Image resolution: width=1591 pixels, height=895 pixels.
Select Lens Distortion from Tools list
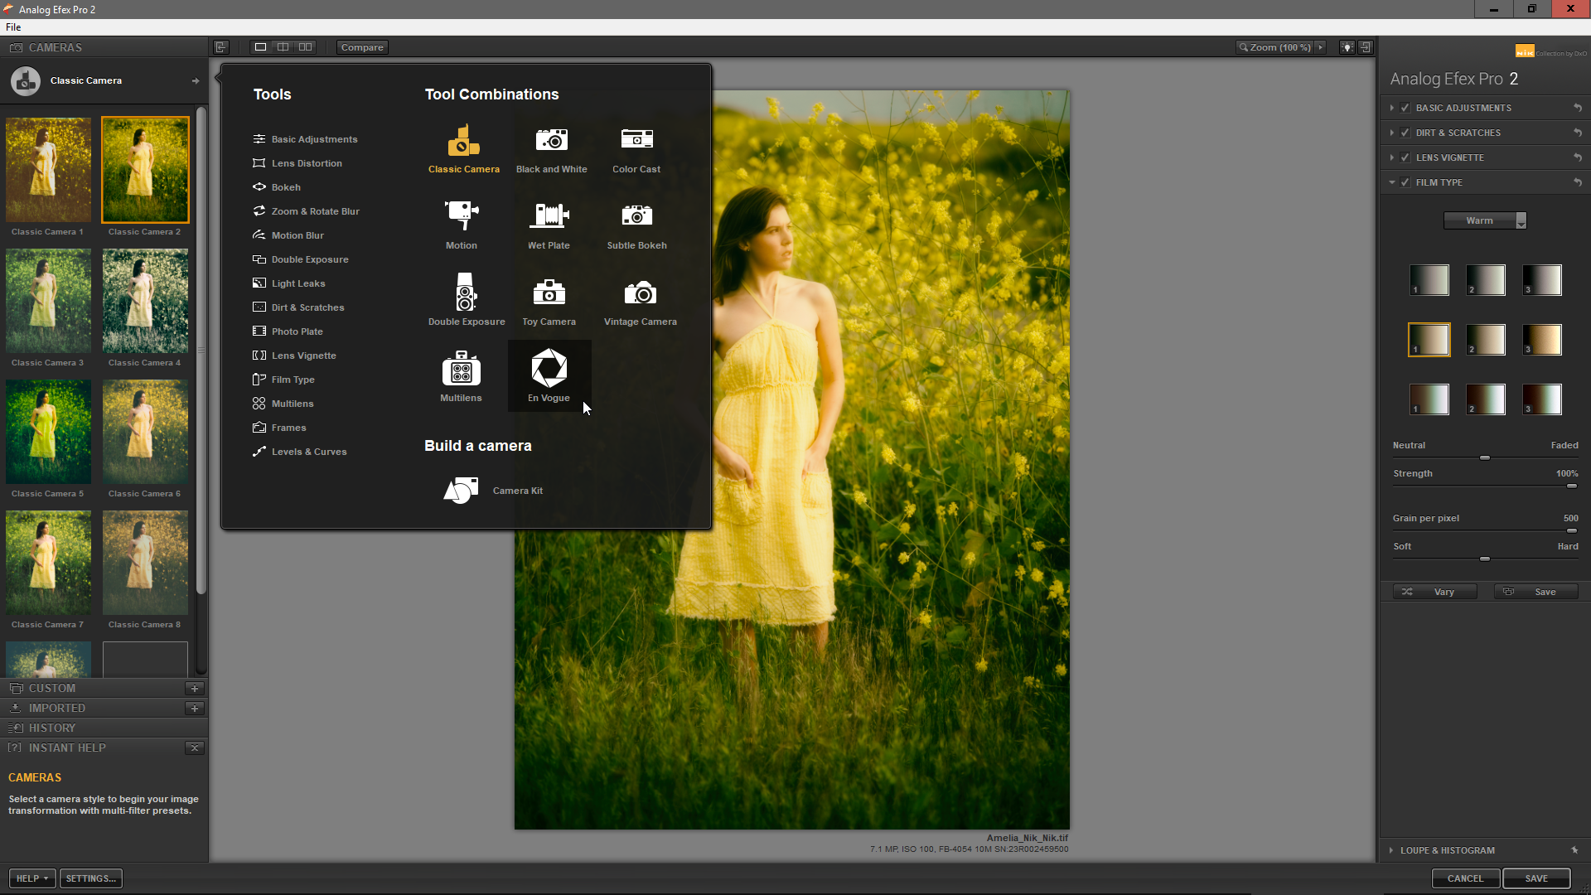point(297,163)
